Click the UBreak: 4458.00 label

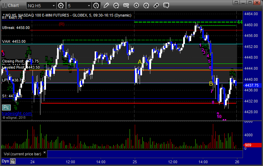[x=16, y=28]
